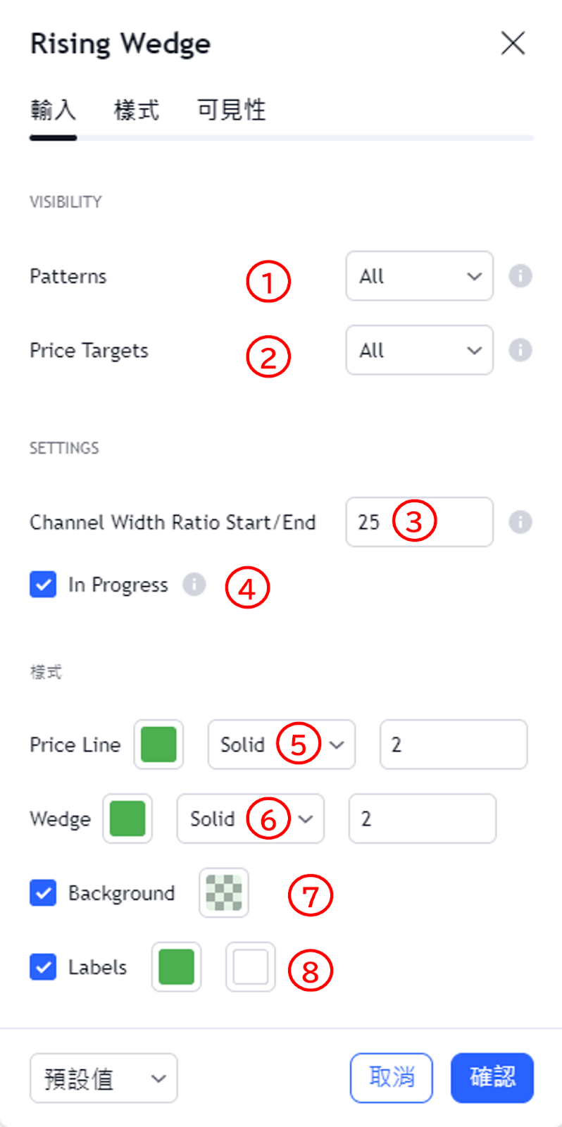Uncheck the Labels checkbox
562x1127 pixels.
pyautogui.click(x=43, y=966)
